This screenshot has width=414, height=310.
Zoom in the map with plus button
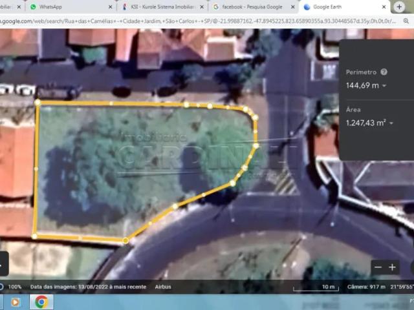pyautogui.click(x=393, y=267)
